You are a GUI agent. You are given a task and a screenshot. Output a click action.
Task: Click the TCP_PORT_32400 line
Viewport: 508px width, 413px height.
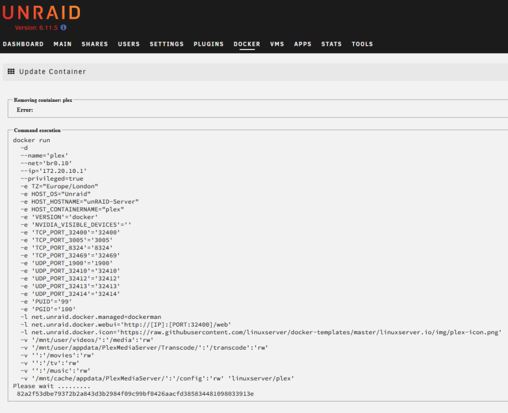(70, 232)
